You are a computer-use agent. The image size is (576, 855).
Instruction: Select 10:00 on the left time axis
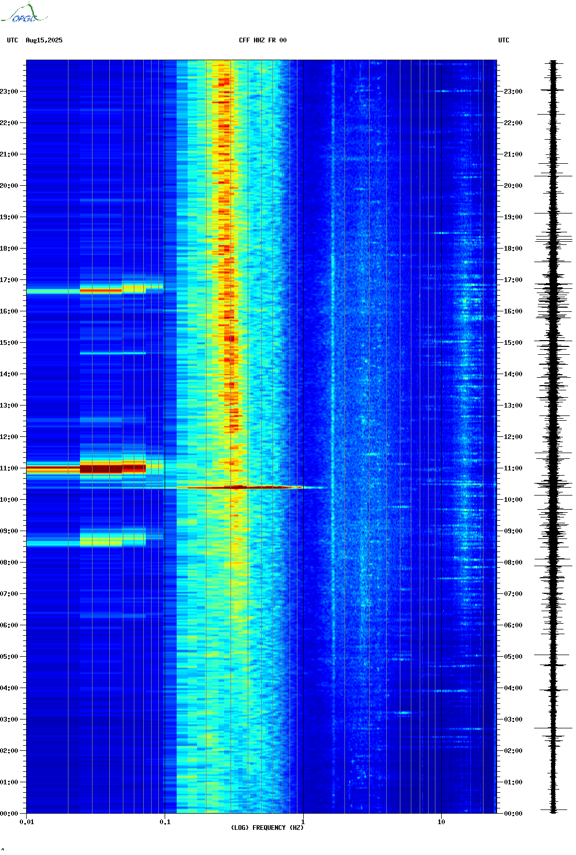point(9,500)
